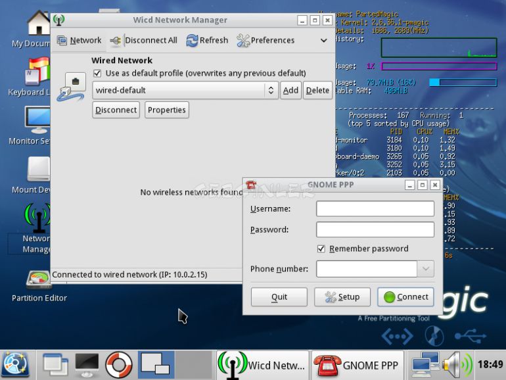Open Wicd Preferences from the toolbar

[x=265, y=41]
